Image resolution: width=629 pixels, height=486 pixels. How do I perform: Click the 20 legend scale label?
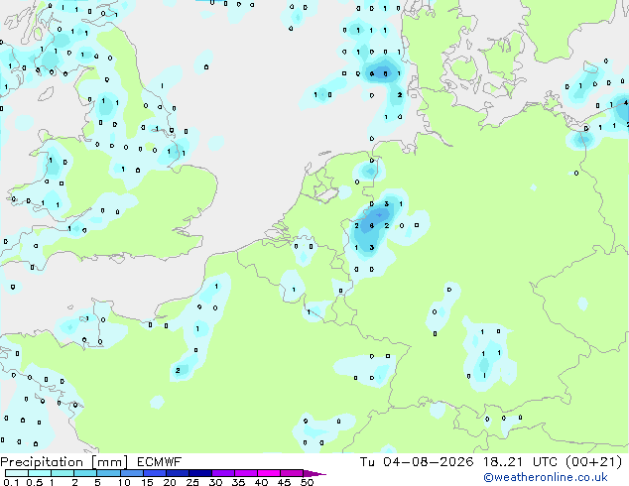pos(170,482)
